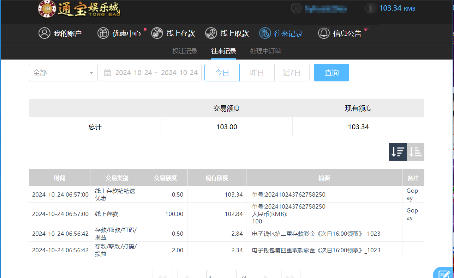The height and width of the screenshot is (278, 454).
Task: Click the 信息公告 announcements bell icon
Action: [x=323, y=33]
